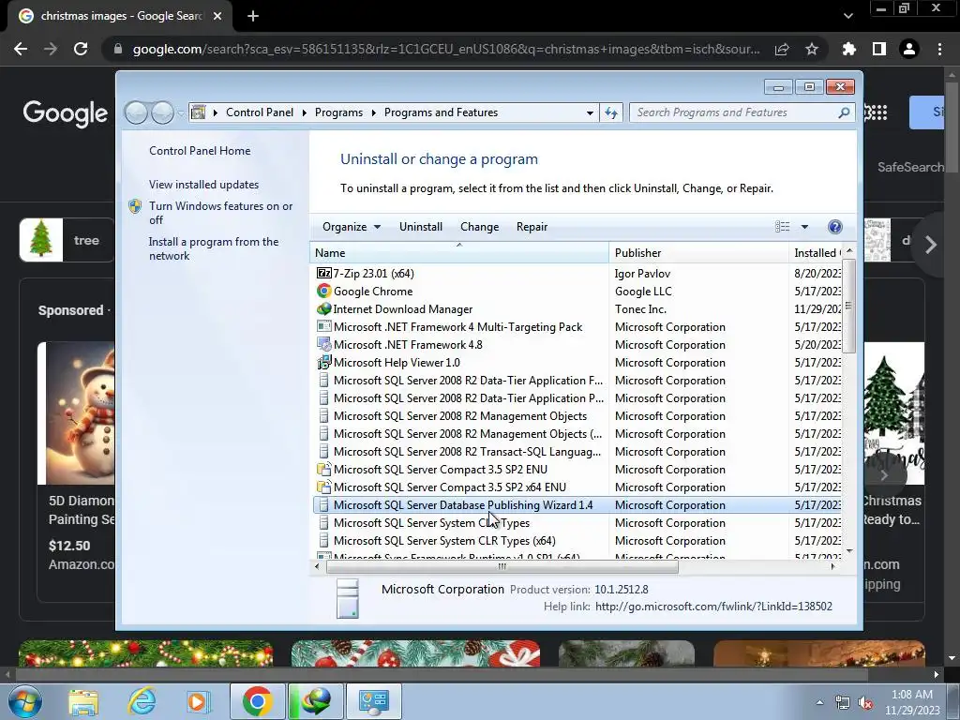Screen dimensions: 960x720
Task: Open Windows Media Player from the taskbar
Action: tap(197, 701)
